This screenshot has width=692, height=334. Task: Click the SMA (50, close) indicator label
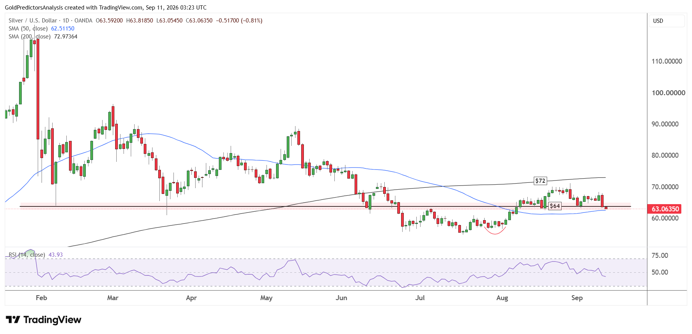(x=28, y=29)
